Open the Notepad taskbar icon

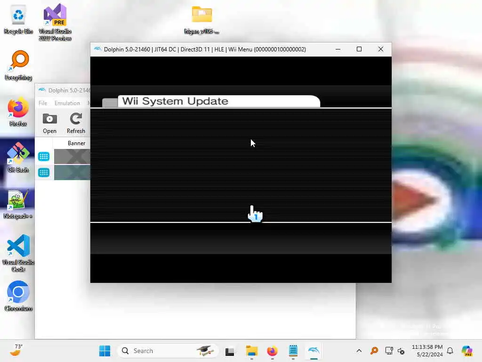[293, 351]
